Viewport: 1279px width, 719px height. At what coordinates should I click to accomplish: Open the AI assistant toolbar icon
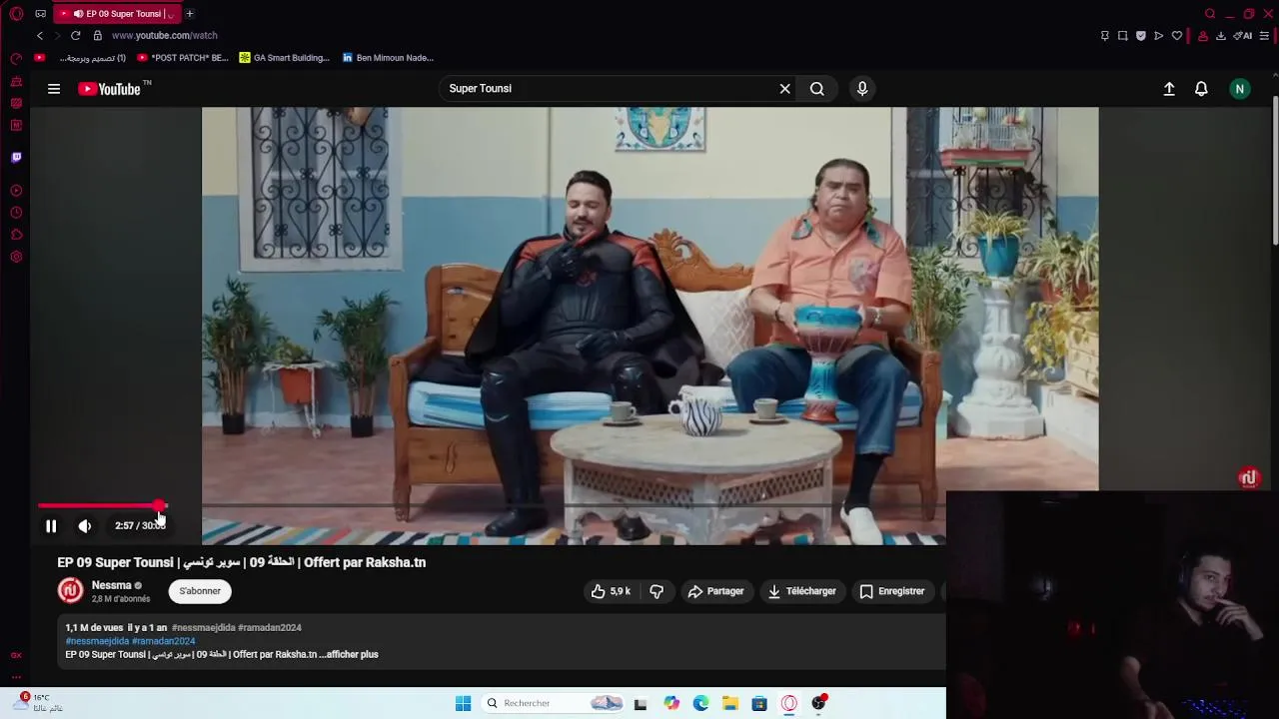click(1243, 36)
